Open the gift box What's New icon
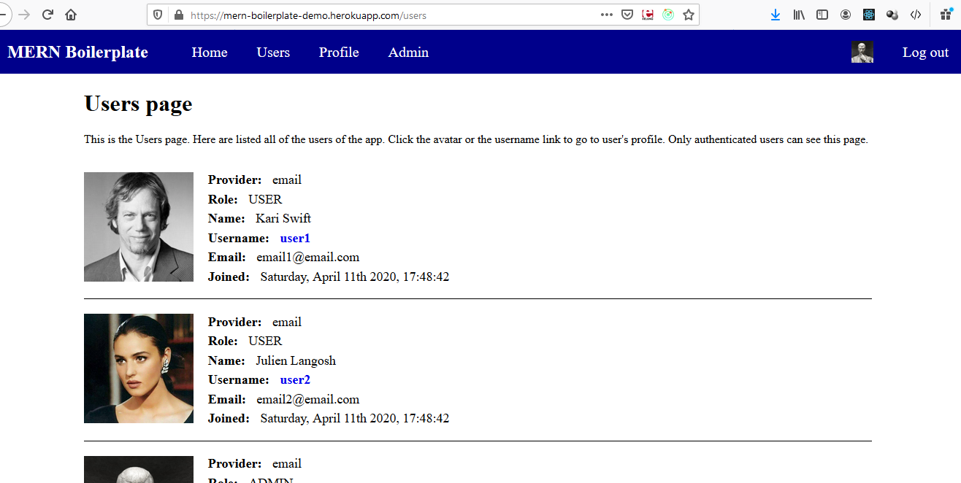Screen dimensions: 961x483 pyautogui.click(x=946, y=15)
